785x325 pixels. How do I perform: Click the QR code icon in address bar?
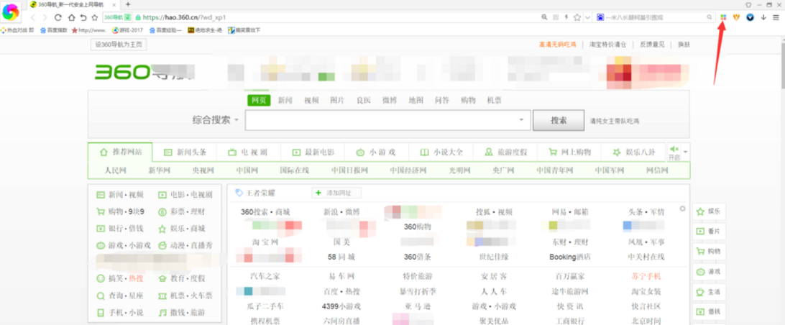pos(555,17)
